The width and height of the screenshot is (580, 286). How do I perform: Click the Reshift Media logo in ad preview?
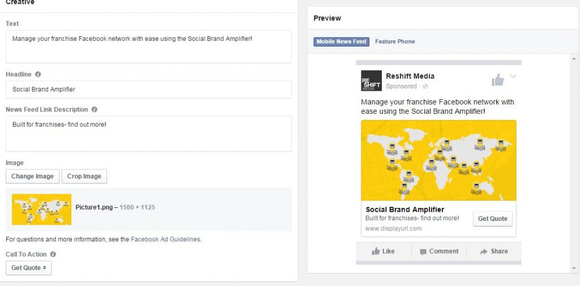coord(372,80)
